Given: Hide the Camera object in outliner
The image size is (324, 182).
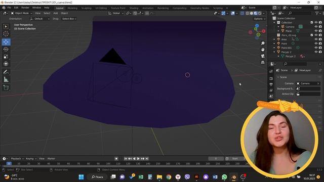Looking at the screenshot, I should click(x=316, y=27).
